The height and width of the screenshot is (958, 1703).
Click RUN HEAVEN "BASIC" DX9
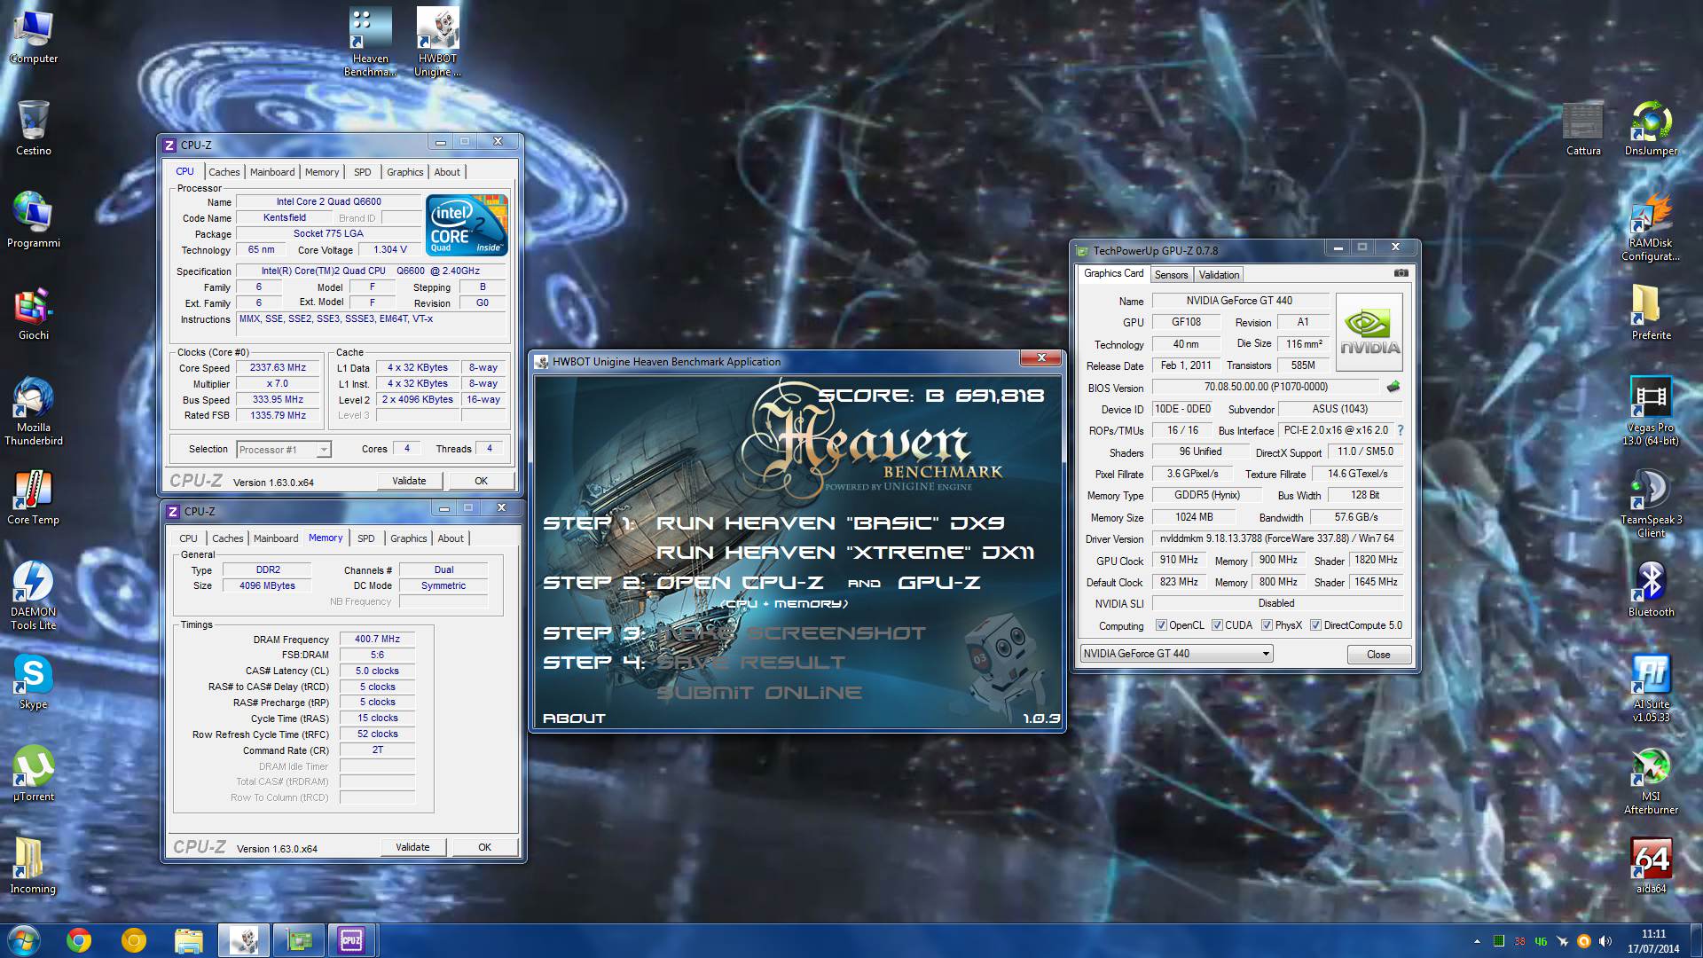pyautogui.click(x=830, y=523)
